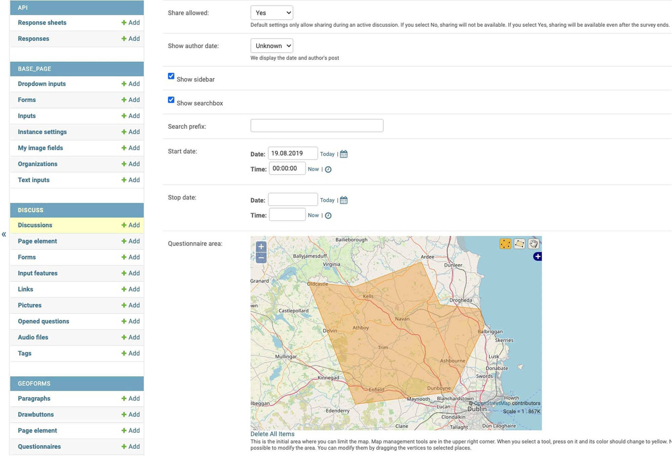The height and width of the screenshot is (456, 672).
Task: Open the Links list in Discuss
Action: click(26, 289)
